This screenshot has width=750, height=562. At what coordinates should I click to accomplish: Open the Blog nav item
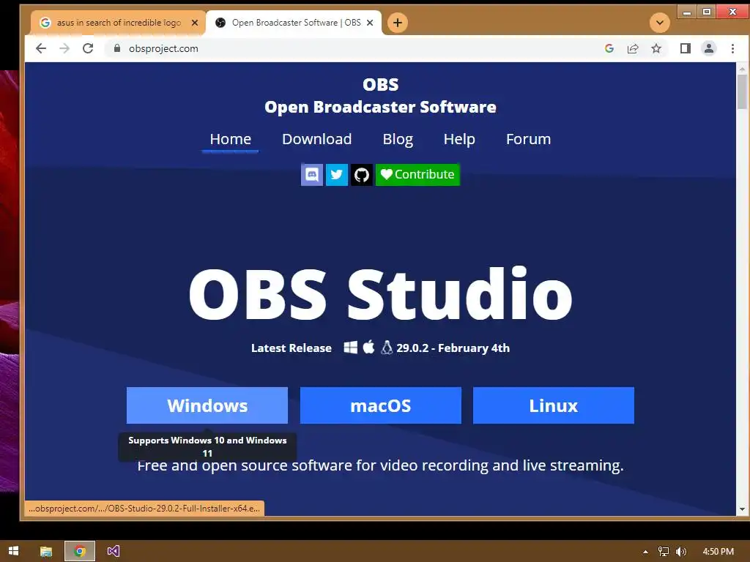[398, 139]
